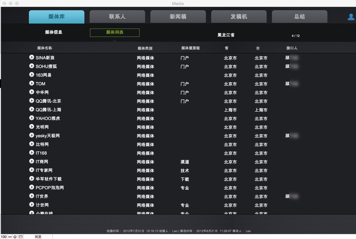356x239 pixels.
Task: Click the SOHU搜狐 media name
Action: pyautogui.click(x=46, y=67)
